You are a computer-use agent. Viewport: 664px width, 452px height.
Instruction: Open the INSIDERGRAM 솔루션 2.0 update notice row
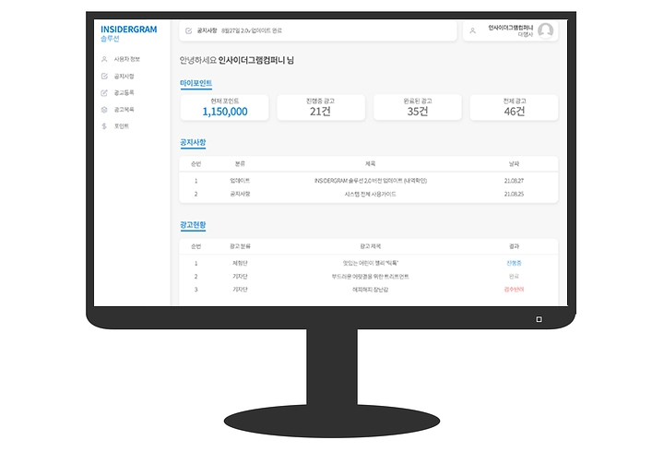point(367,181)
